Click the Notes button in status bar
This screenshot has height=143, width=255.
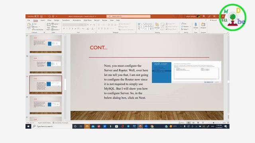click(x=182, y=123)
